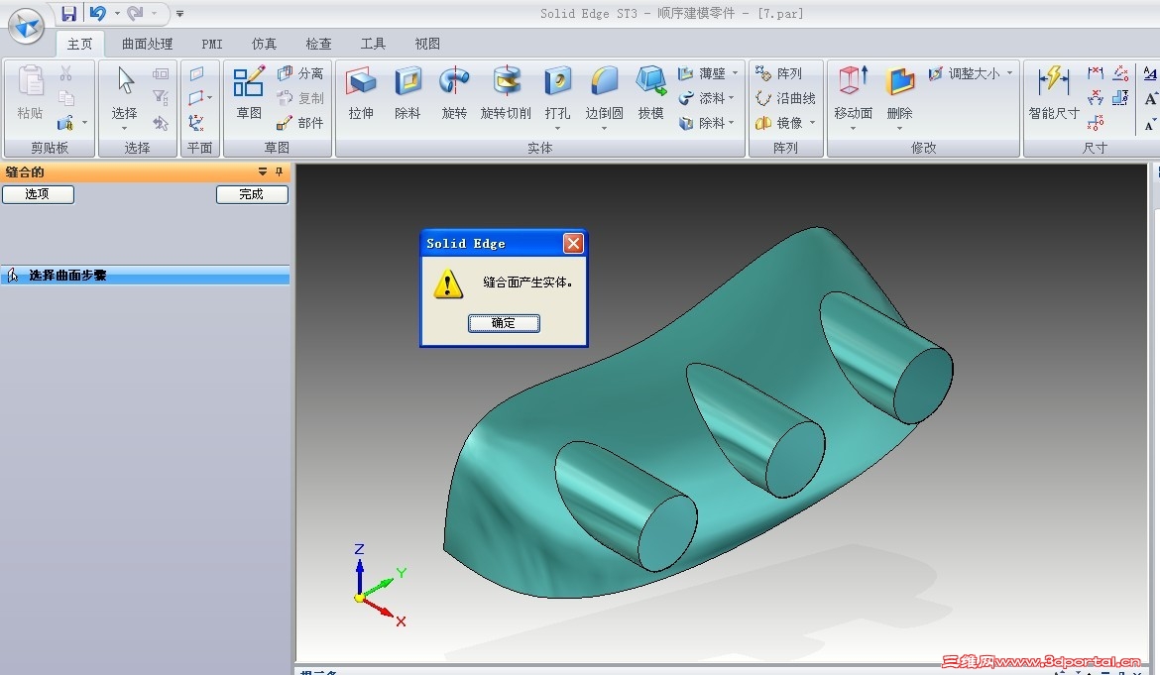Viewport: 1160px width, 675px height.
Task: Open the 工具 ribbon tab
Action: coord(373,44)
